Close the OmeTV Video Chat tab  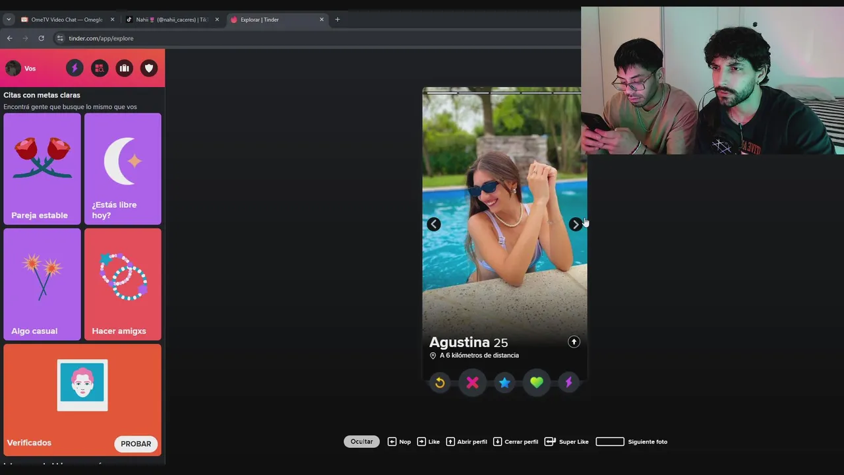tap(112, 20)
